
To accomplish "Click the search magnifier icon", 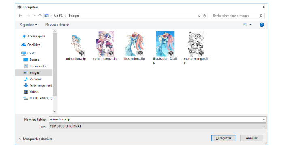I will [261, 16].
